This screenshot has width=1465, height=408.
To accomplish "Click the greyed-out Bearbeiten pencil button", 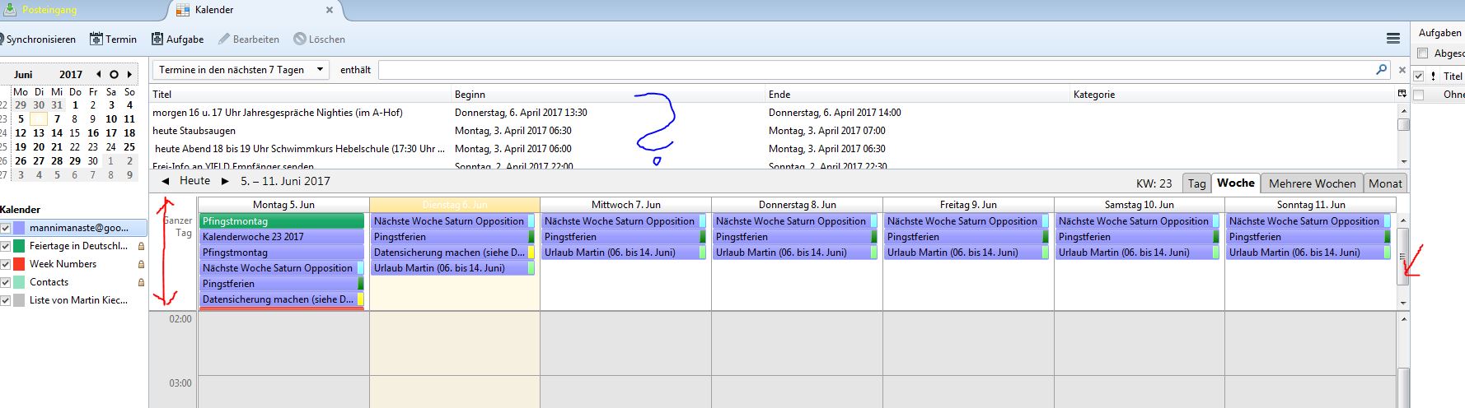I will click(249, 39).
